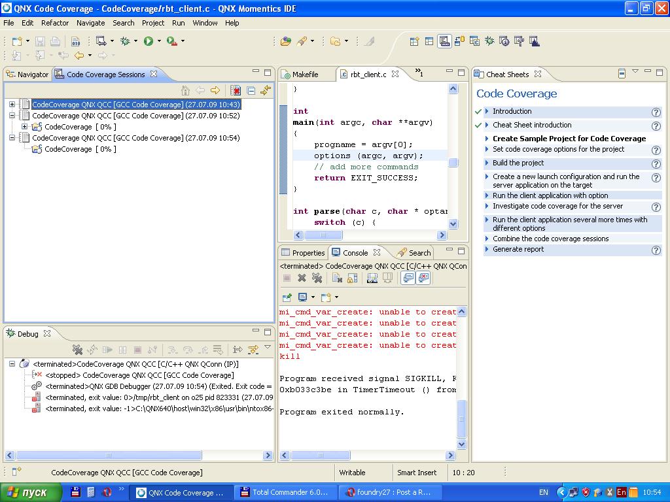Open the Generate report cheat sheet step
The height and width of the screenshot is (502, 670).
coord(518,249)
